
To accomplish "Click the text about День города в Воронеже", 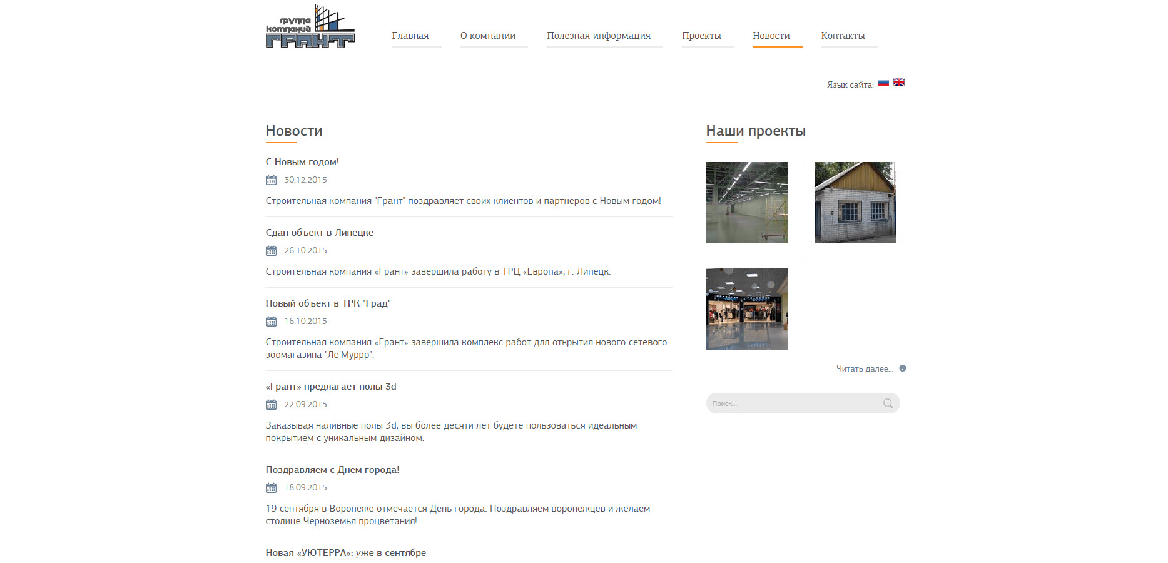I will [x=458, y=515].
